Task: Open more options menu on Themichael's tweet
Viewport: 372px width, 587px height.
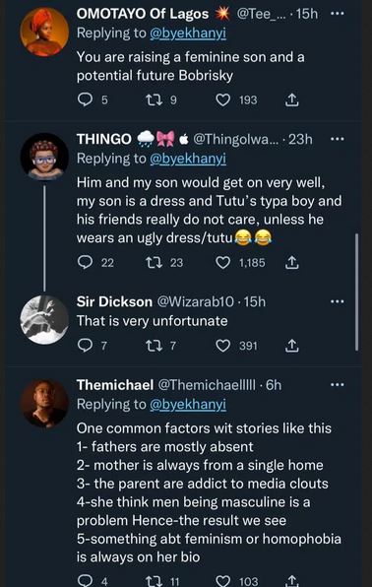Action: pyautogui.click(x=337, y=384)
